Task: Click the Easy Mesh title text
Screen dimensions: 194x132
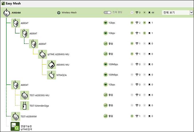Action: click(x=13, y=4)
